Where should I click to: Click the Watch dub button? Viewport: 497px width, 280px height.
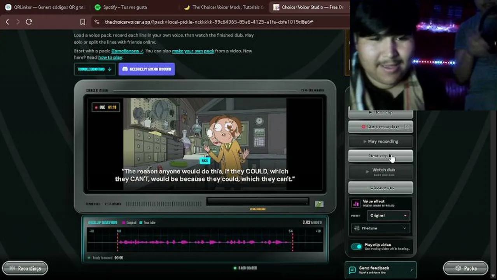[380, 171]
